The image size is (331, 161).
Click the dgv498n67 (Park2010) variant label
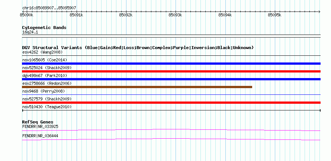45,75
